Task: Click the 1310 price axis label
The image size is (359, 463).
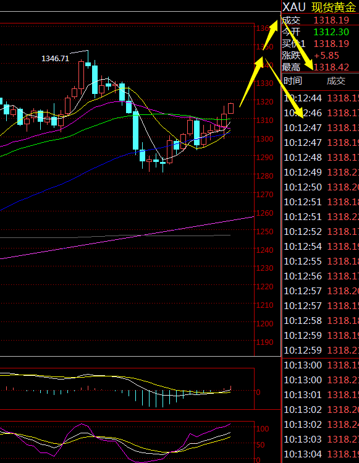Action: 265,120
